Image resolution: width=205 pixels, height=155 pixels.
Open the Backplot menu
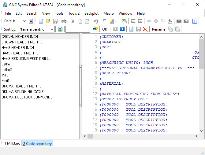(x=91, y=13)
